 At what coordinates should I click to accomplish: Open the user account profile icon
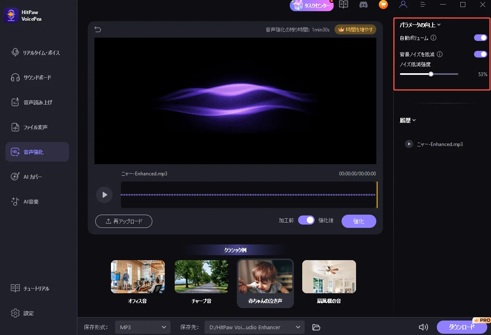(x=403, y=5)
